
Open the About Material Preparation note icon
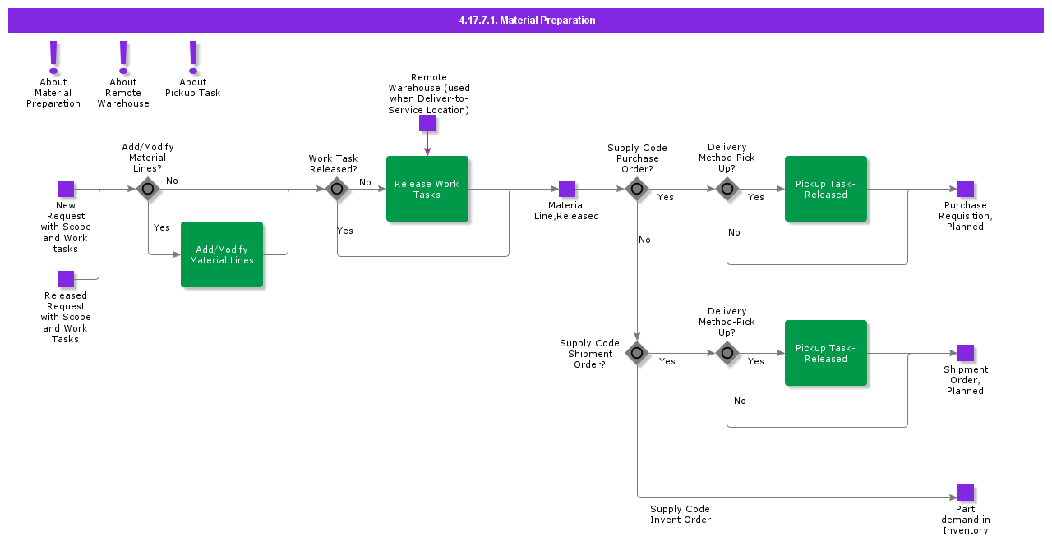tap(53, 56)
